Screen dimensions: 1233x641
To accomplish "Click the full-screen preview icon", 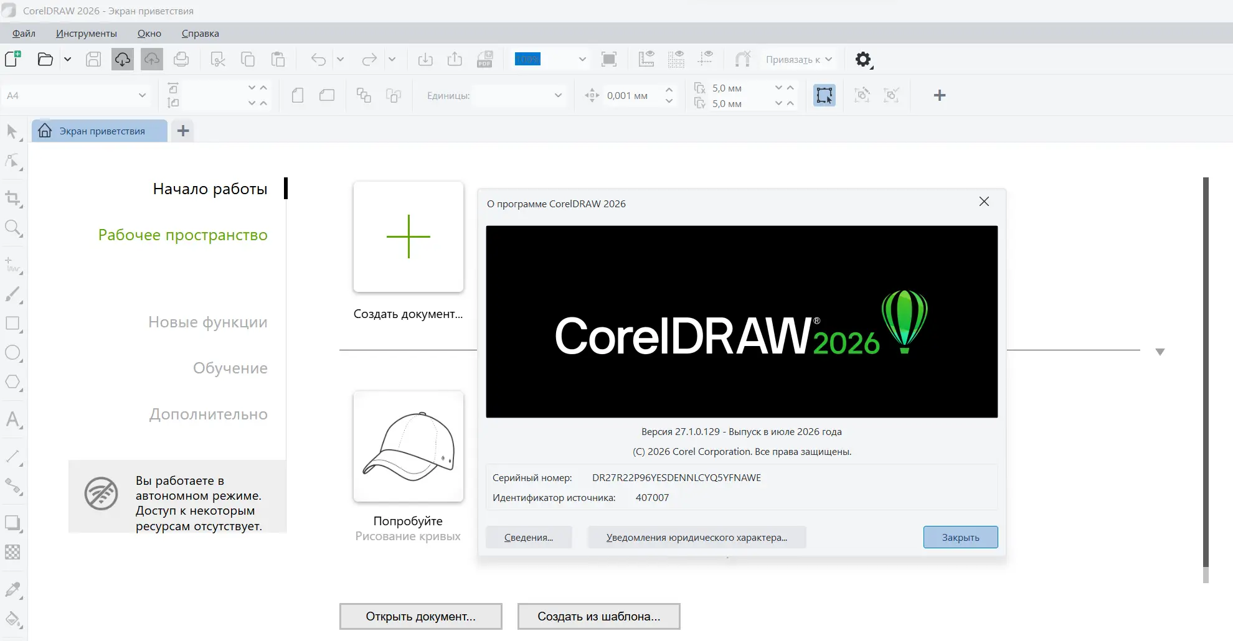I will [x=609, y=59].
